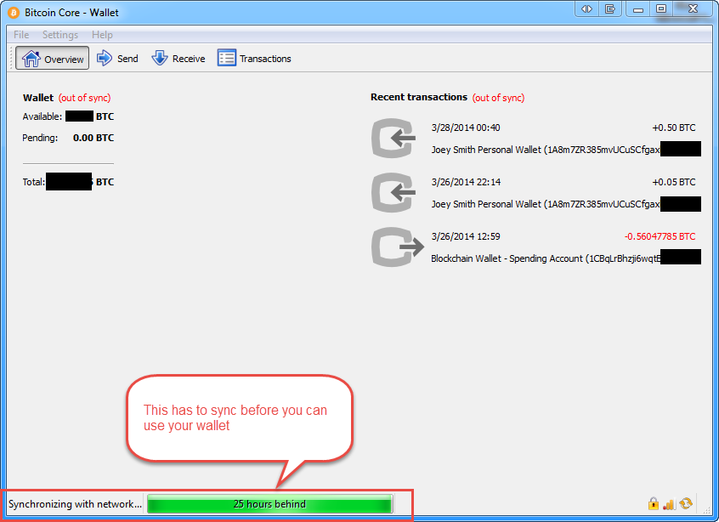Click the 'Recent transactions' heading
Image resolution: width=719 pixels, height=522 pixels.
(x=419, y=97)
